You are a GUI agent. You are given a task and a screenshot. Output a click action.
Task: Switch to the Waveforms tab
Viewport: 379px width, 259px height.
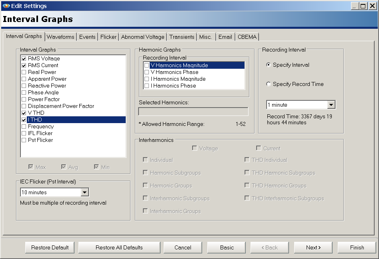click(60, 37)
